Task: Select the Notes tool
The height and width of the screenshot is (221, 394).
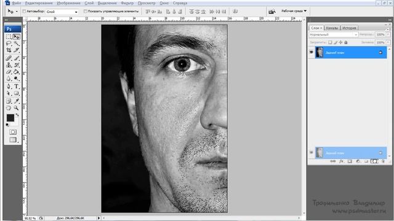Action: [9, 101]
